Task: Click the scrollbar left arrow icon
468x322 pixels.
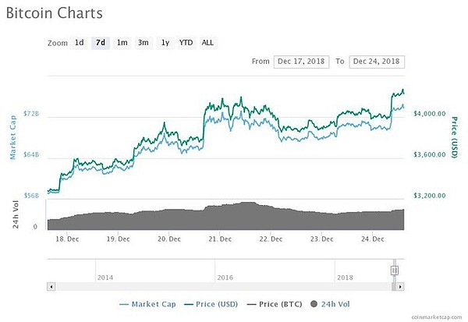Action: 51,286
